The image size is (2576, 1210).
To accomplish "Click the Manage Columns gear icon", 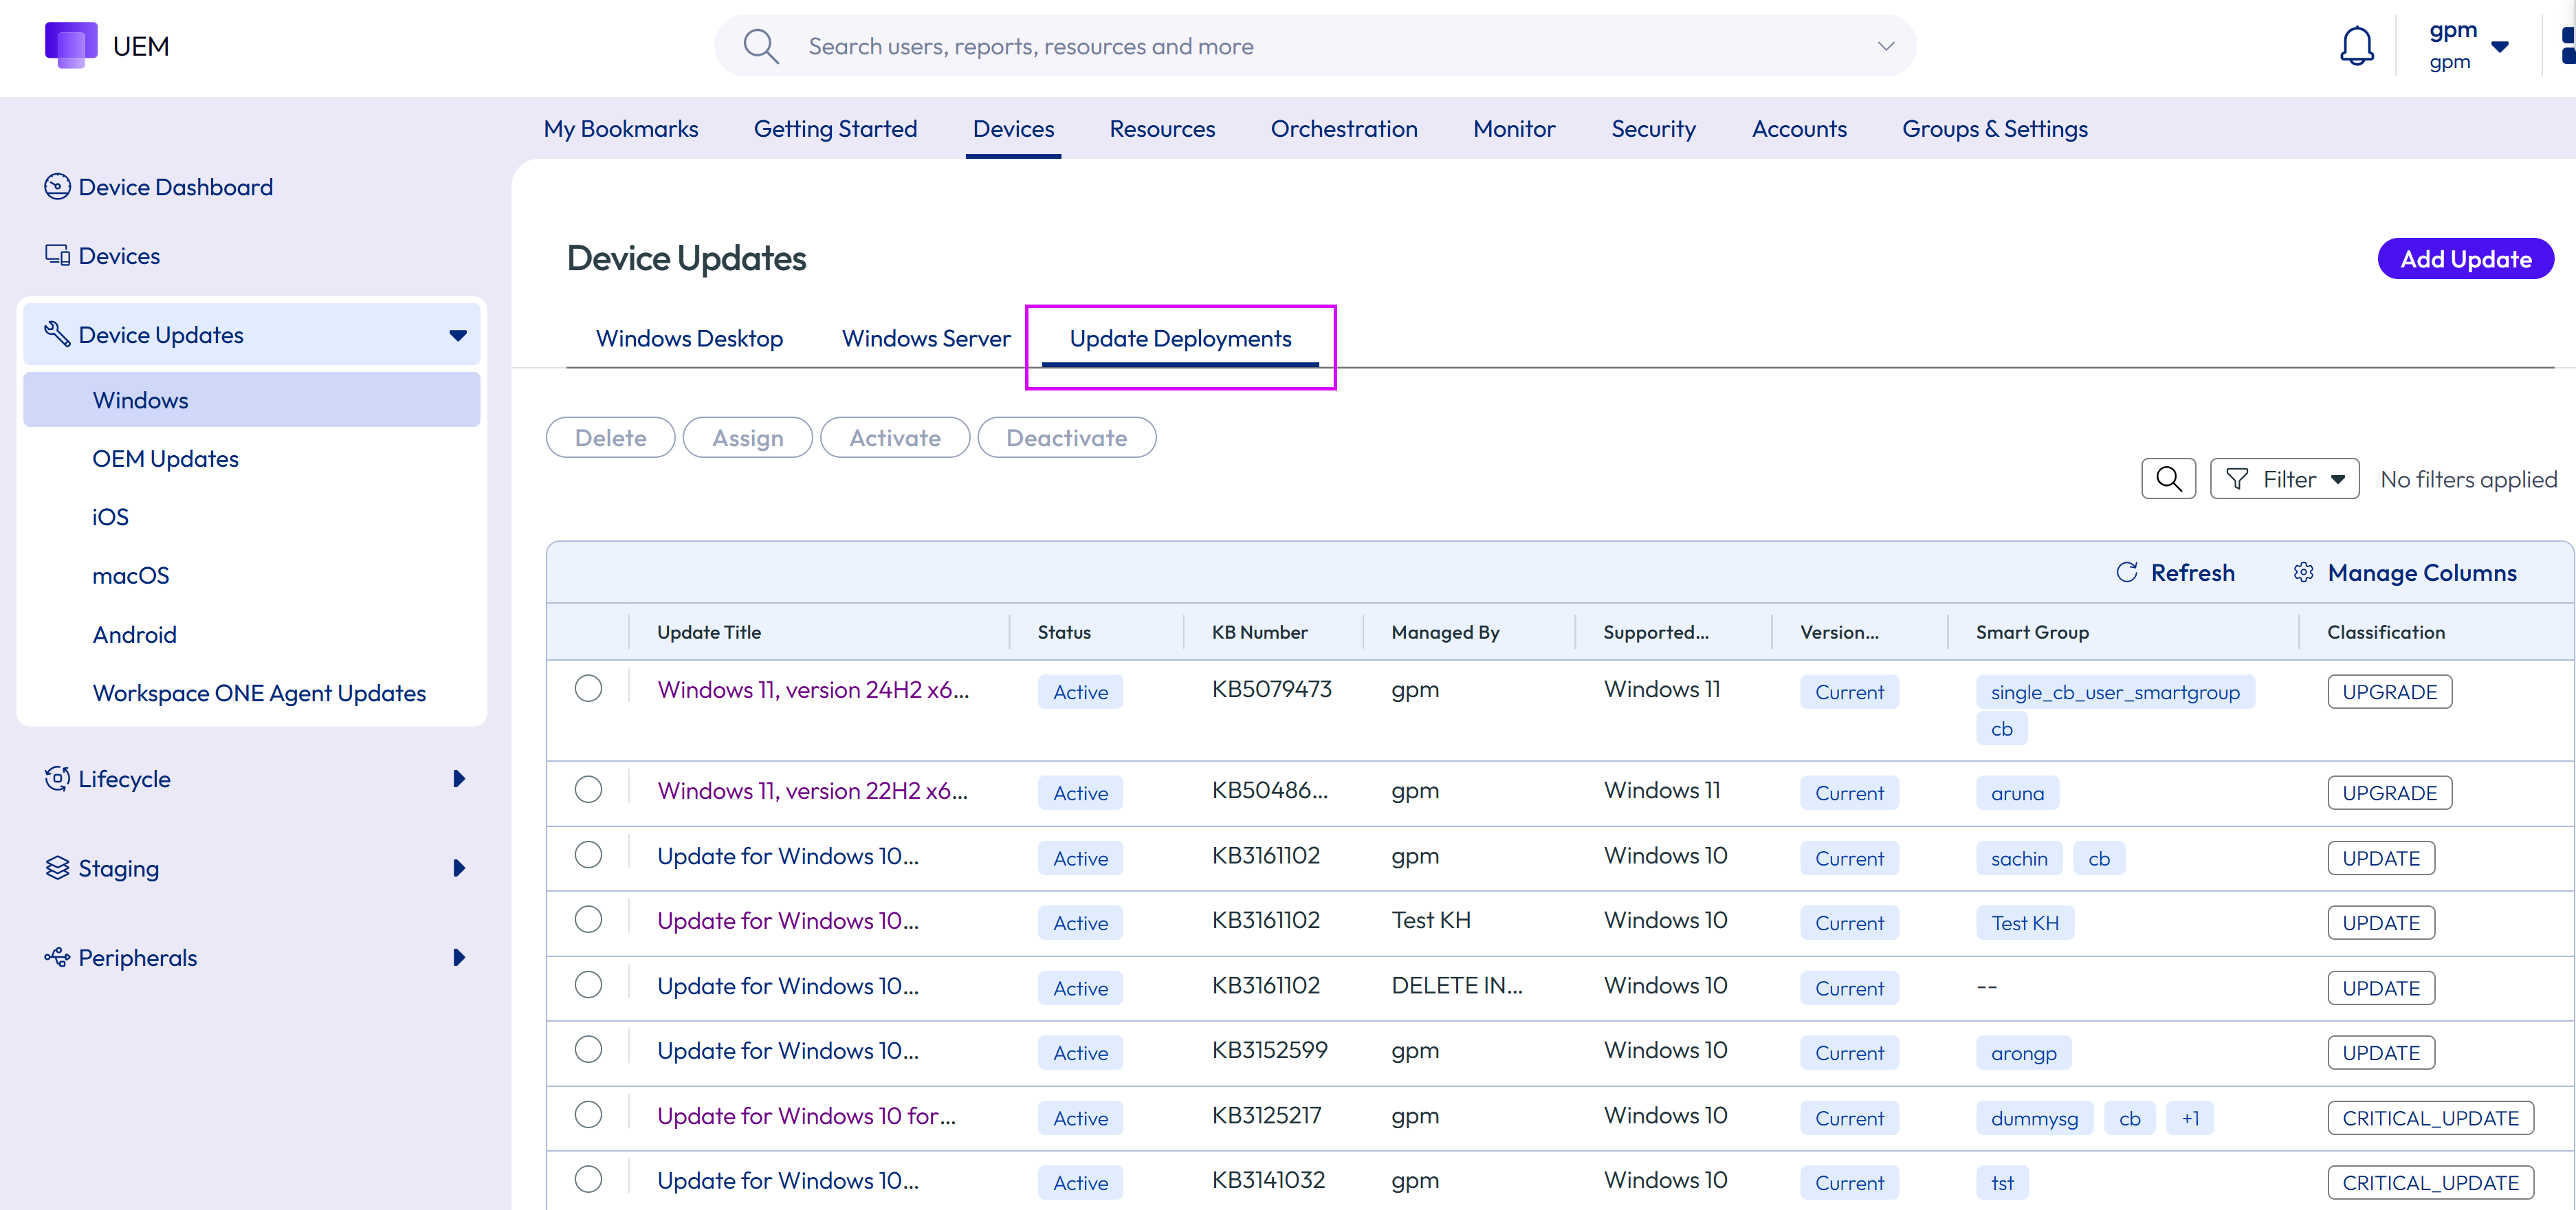I will [2303, 572].
